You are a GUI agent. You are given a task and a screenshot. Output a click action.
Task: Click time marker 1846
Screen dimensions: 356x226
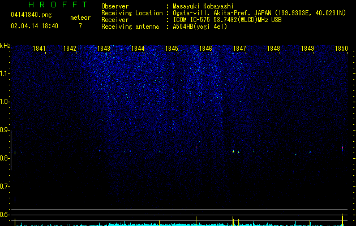point(205,49)
